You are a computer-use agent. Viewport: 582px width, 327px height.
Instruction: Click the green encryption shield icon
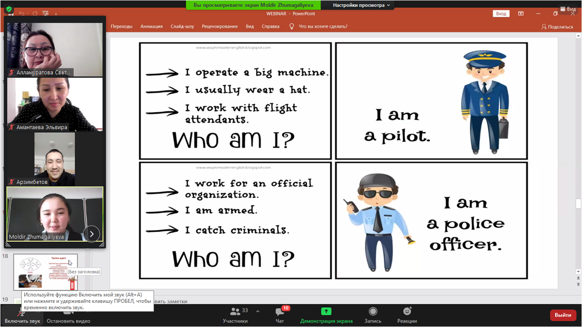[9, 9]
